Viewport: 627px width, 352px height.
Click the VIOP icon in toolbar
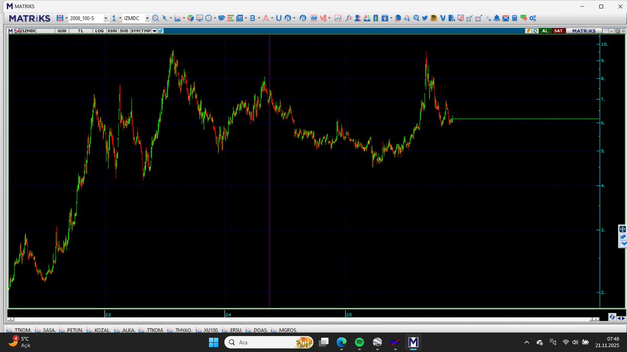(x=314, y=18)
